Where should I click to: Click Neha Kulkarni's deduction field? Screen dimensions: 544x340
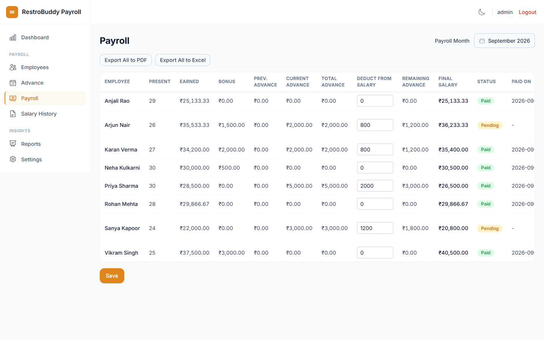pos(375,168)
